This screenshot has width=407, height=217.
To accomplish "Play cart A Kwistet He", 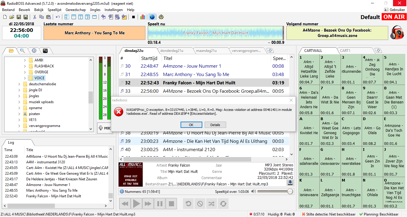I will coord(308,131).
